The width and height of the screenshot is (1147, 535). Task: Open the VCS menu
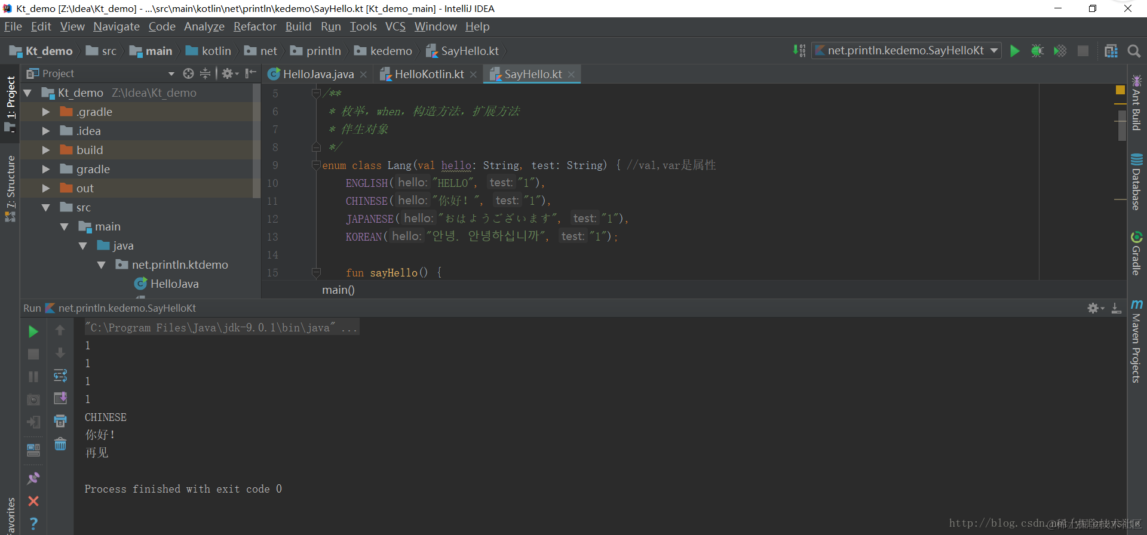(395, 27)
